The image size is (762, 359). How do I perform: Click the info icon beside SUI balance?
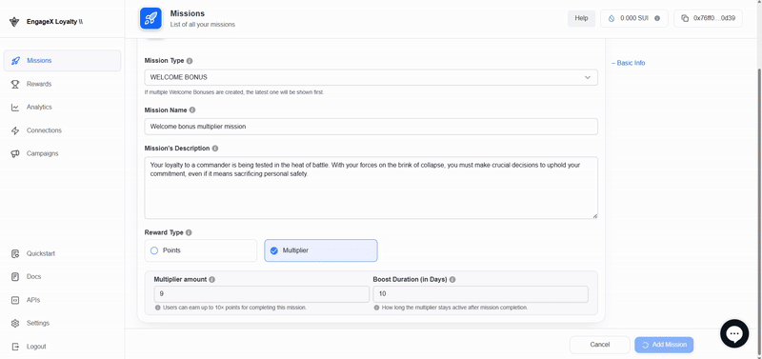coord(657,18)
